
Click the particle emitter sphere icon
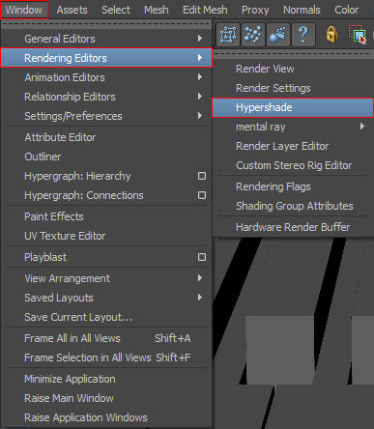coord(278,35)
